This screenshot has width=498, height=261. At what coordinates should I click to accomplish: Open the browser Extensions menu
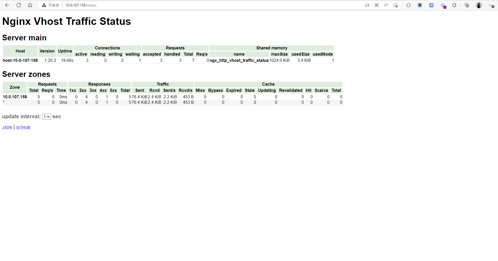pyautogui.click(x=454, y=5)
